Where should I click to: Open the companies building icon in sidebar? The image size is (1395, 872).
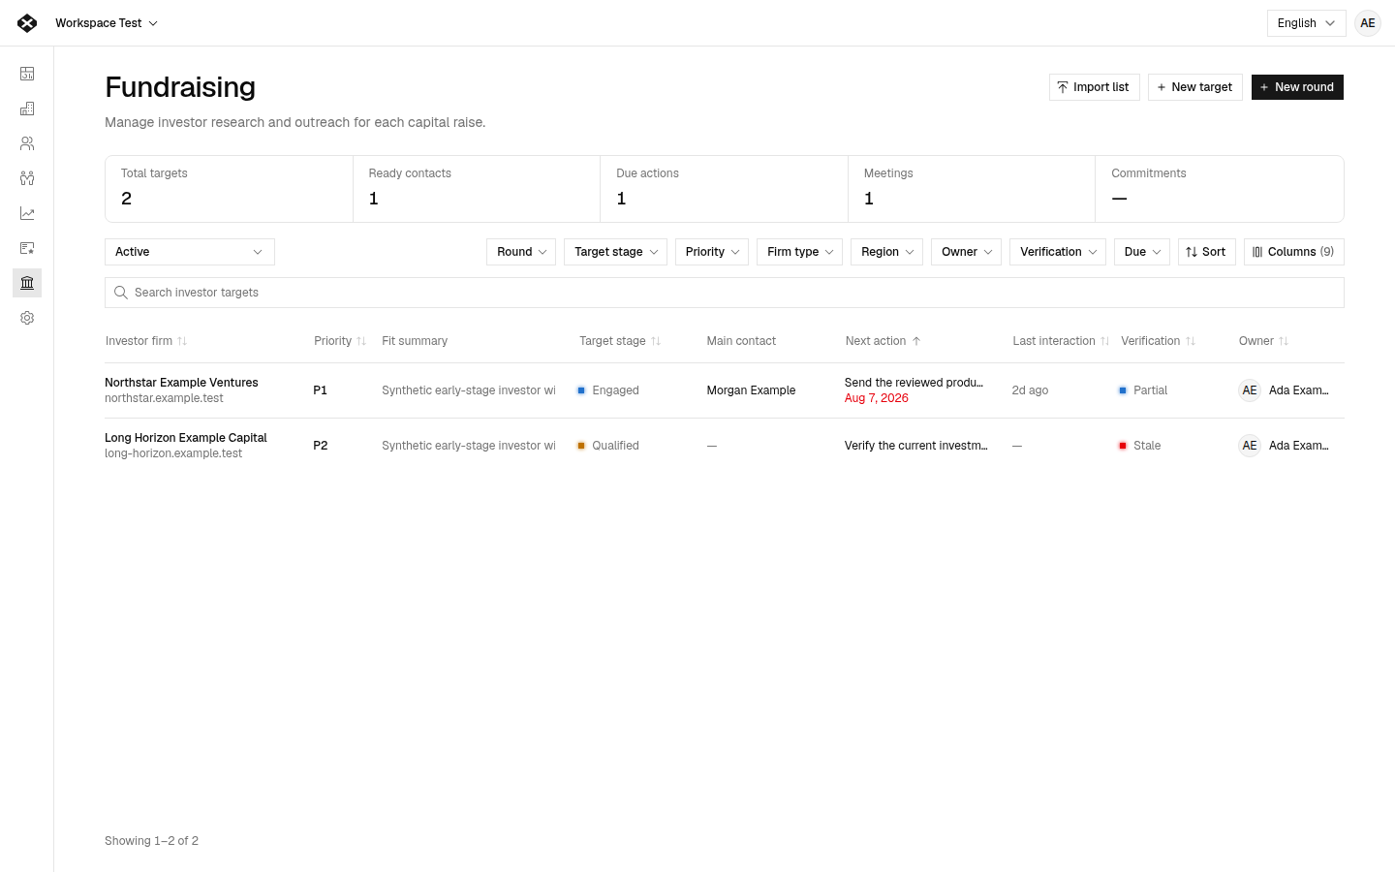pyautogui.click(x=27, y=109)
